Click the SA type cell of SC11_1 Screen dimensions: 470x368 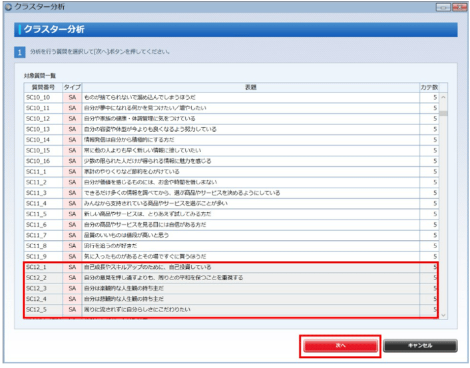[72, 172]
